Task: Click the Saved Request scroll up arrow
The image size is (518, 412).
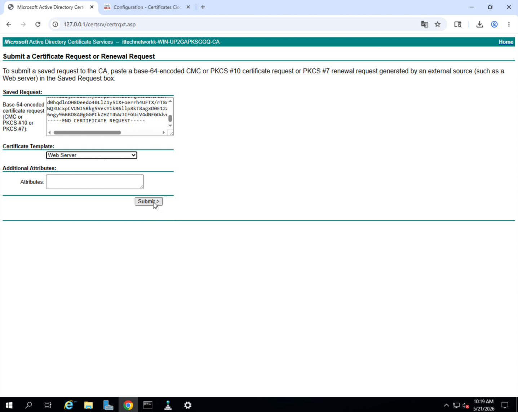Action: click(x=170, y=101)
